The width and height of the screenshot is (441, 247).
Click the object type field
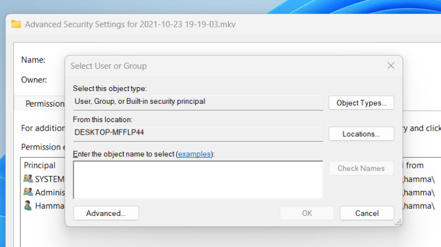tap(198, 102)
